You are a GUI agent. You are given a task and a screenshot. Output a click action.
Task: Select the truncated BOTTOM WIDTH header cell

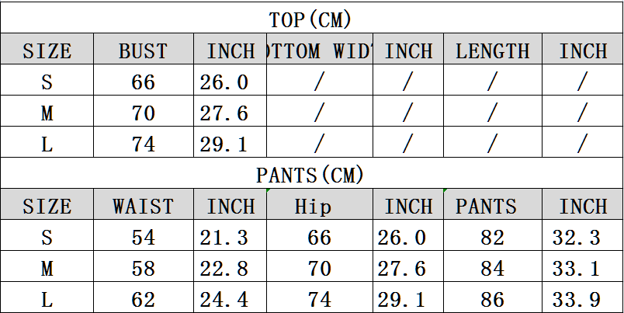pyautogui.click(x=320, y=49)
